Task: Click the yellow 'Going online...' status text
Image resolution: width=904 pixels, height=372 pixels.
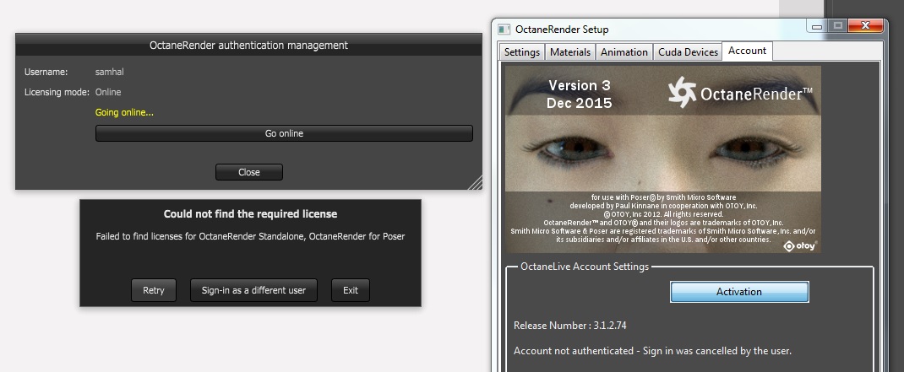Action: 124,112
